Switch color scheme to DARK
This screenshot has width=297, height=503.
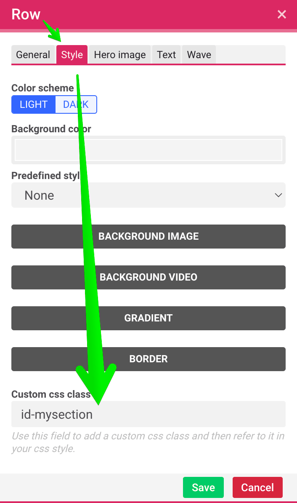tap(76, 104)
